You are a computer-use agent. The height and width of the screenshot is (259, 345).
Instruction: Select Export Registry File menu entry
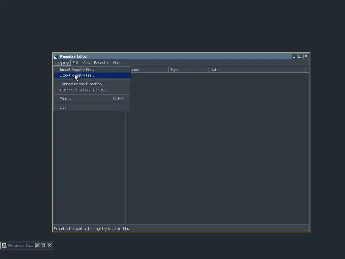pos(92,75)
